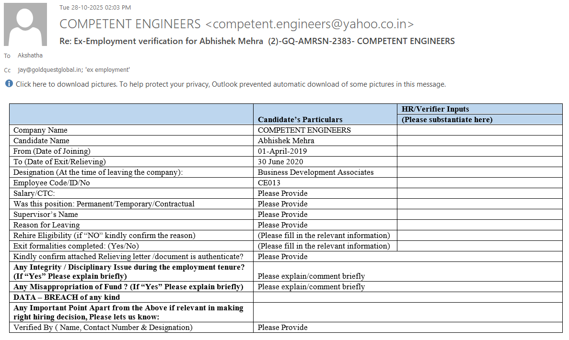The width and height of the screenshot is (569, 340).
Task: Click recipient Akshatha in the To line
Action: click(30, 56)
